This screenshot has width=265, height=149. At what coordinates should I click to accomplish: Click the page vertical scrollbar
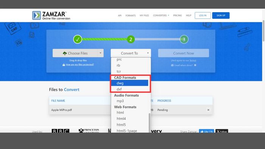point(263,31)
